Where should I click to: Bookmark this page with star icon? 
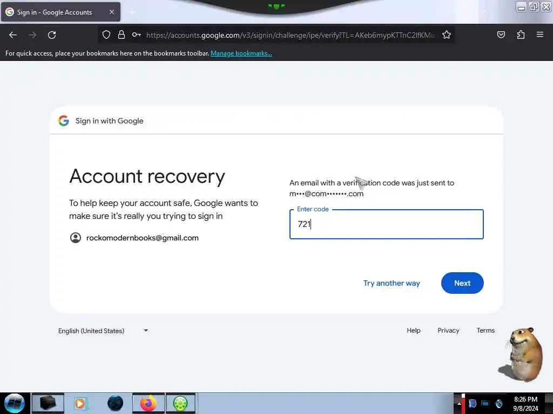pos(447,34)
